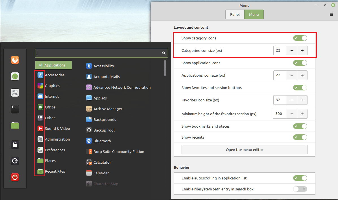Open Applets from the application list
This screenshot has width=338, height=200.
click(x=96, y=98)
